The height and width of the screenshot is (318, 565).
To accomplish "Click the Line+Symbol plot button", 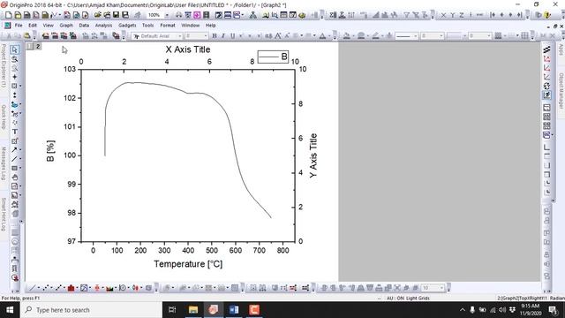I will point(58,288).
